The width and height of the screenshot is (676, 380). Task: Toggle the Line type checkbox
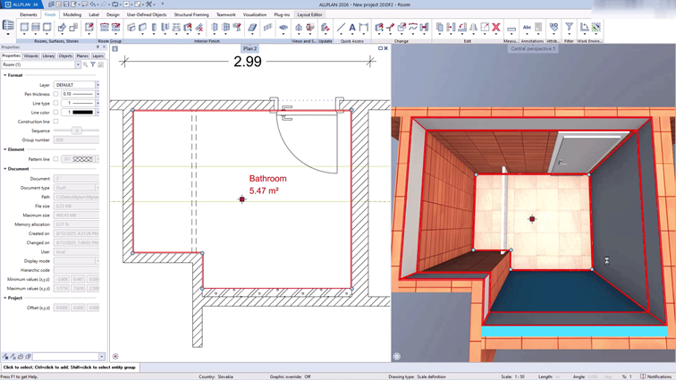55,103
